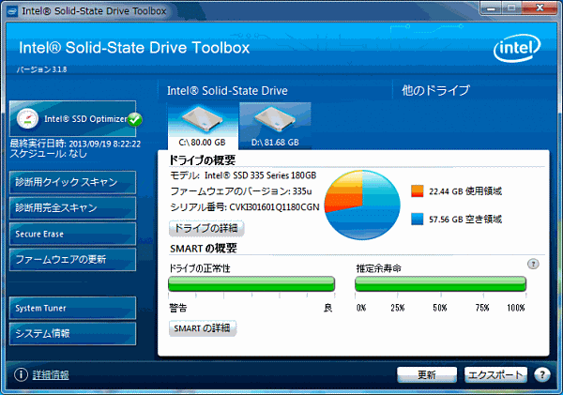The image size is (563, 395).
Task: Click the firmware version 335u text
Action: pyautogui.click(x=302, y=191)
